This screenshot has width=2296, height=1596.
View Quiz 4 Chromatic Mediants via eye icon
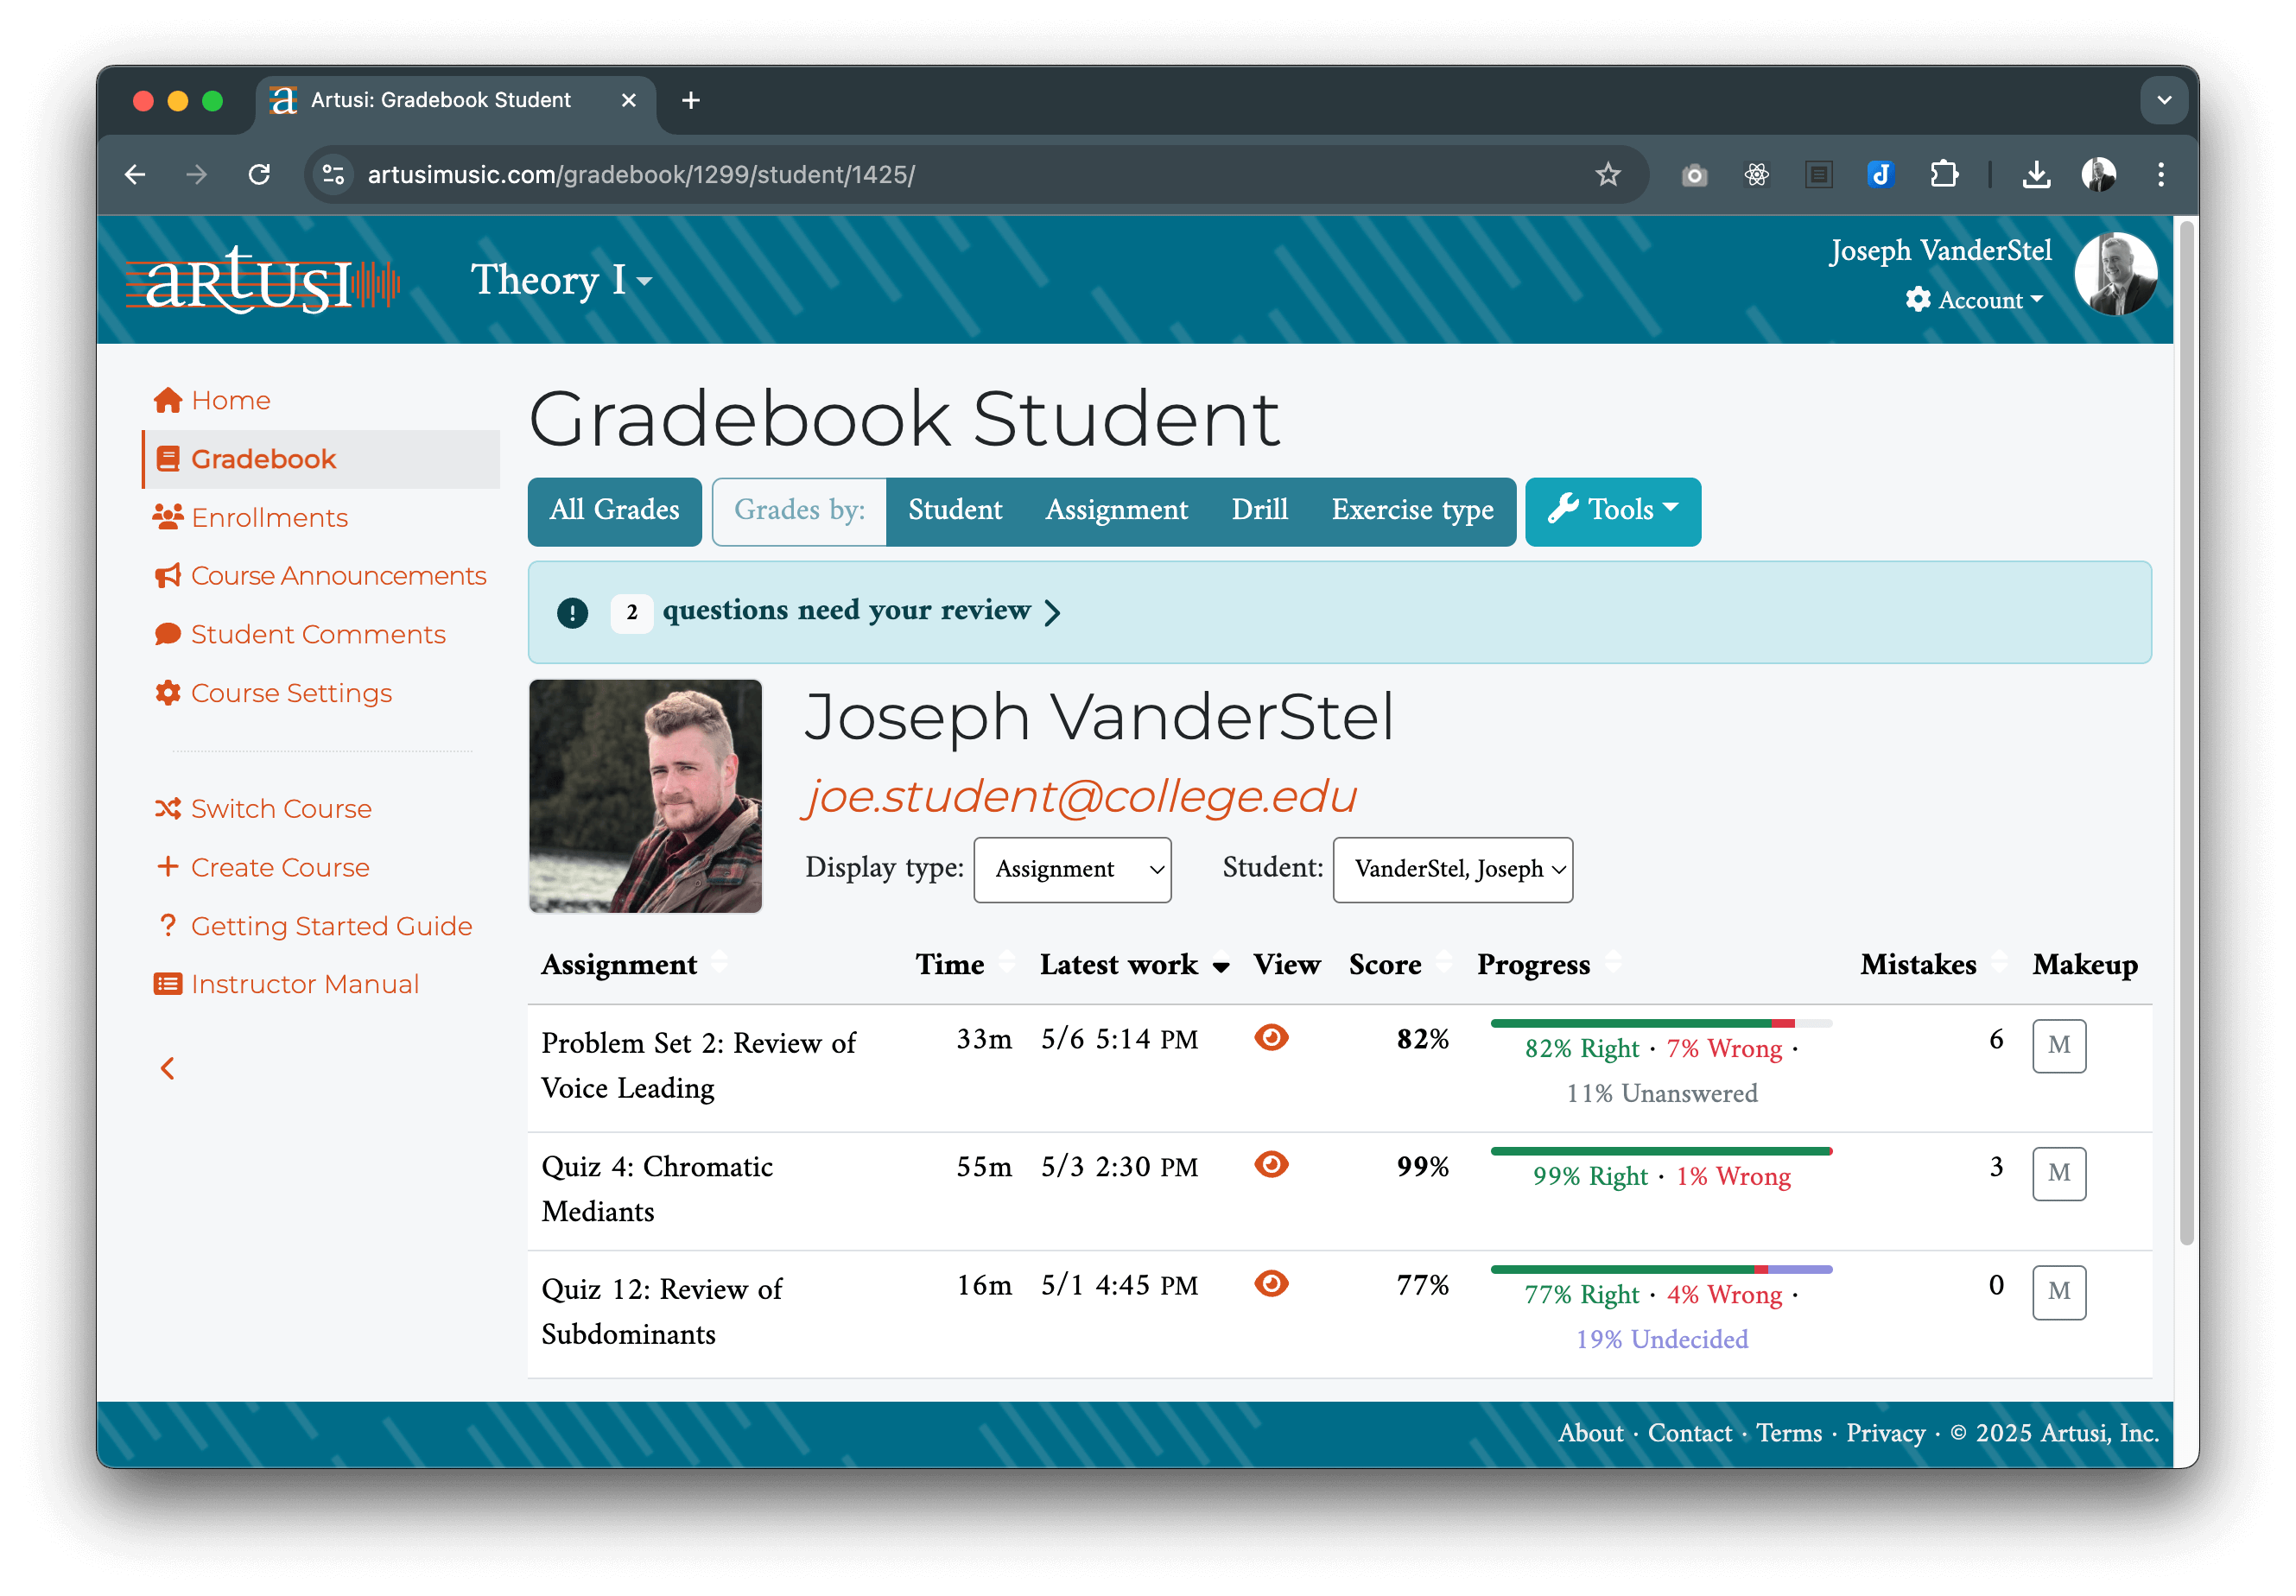click(x=1271, y=1165)
